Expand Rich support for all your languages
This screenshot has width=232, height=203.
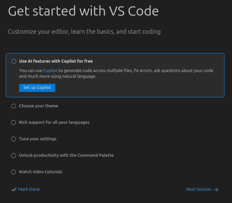pos(54,123)
